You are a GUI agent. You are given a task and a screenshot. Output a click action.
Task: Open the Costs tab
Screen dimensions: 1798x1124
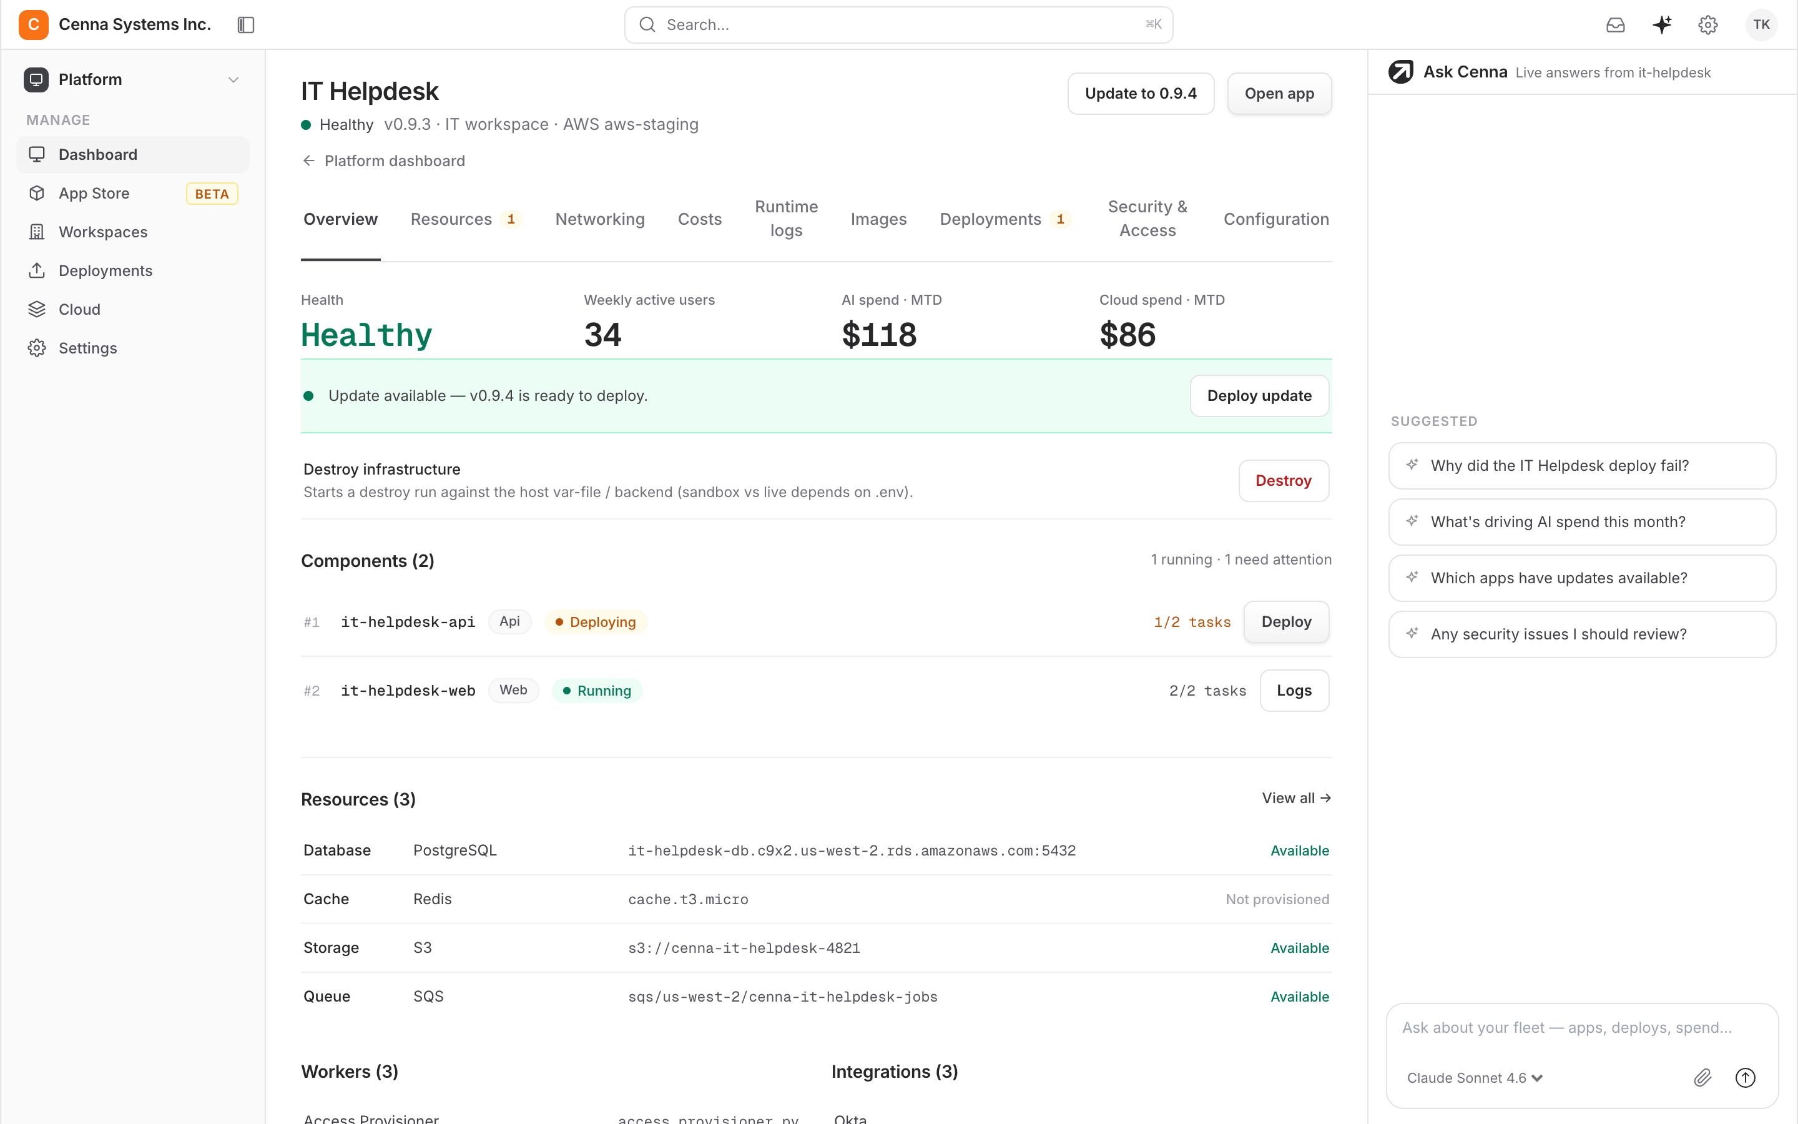point(699,219)
